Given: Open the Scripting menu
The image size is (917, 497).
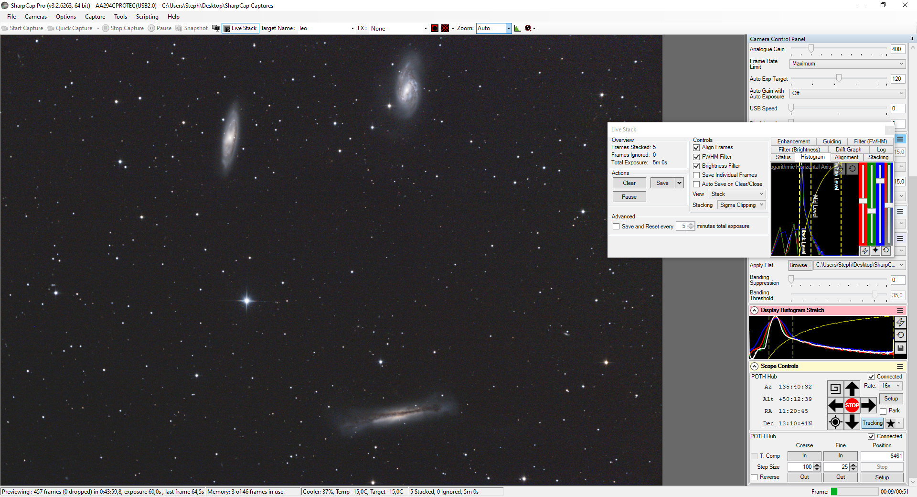Looking at the screenshot, I should pyautogui.click(x=147, y=17).
